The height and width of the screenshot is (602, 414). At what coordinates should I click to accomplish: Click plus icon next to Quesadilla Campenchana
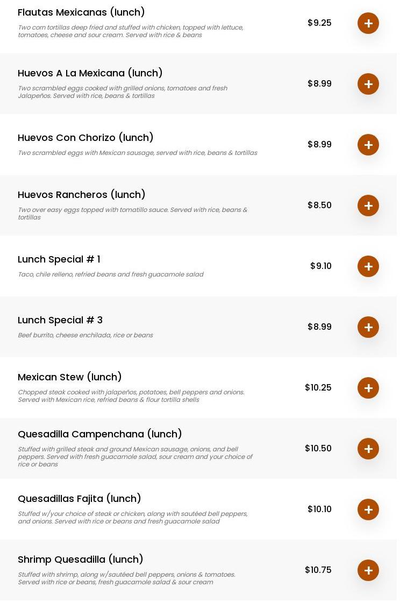coord(368,449)
